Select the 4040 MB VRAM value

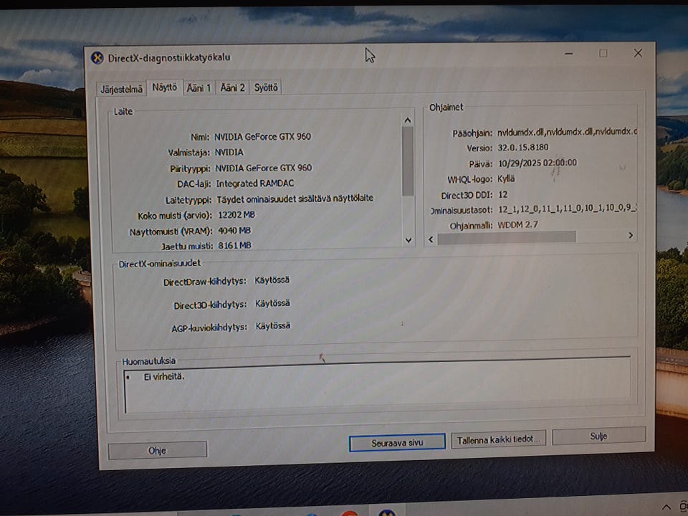[234, 230]
